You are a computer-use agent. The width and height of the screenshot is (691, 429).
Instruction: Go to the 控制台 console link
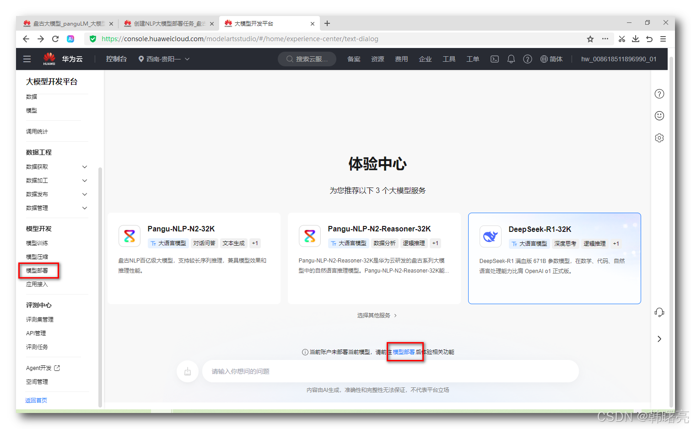[x=116, y=59]
